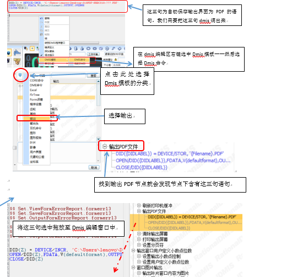Click the search input field in DMIS template dialog
This screenshot has width=292, height=277.
69,76
